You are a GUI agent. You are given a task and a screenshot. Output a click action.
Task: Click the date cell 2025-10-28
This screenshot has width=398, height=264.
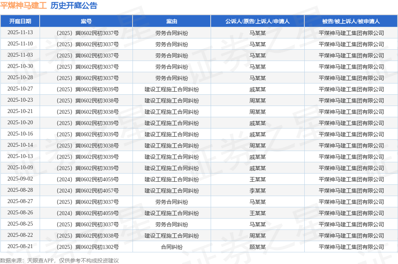(20, 77)
